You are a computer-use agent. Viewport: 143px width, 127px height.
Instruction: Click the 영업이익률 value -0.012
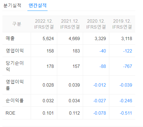coord(100,85)
